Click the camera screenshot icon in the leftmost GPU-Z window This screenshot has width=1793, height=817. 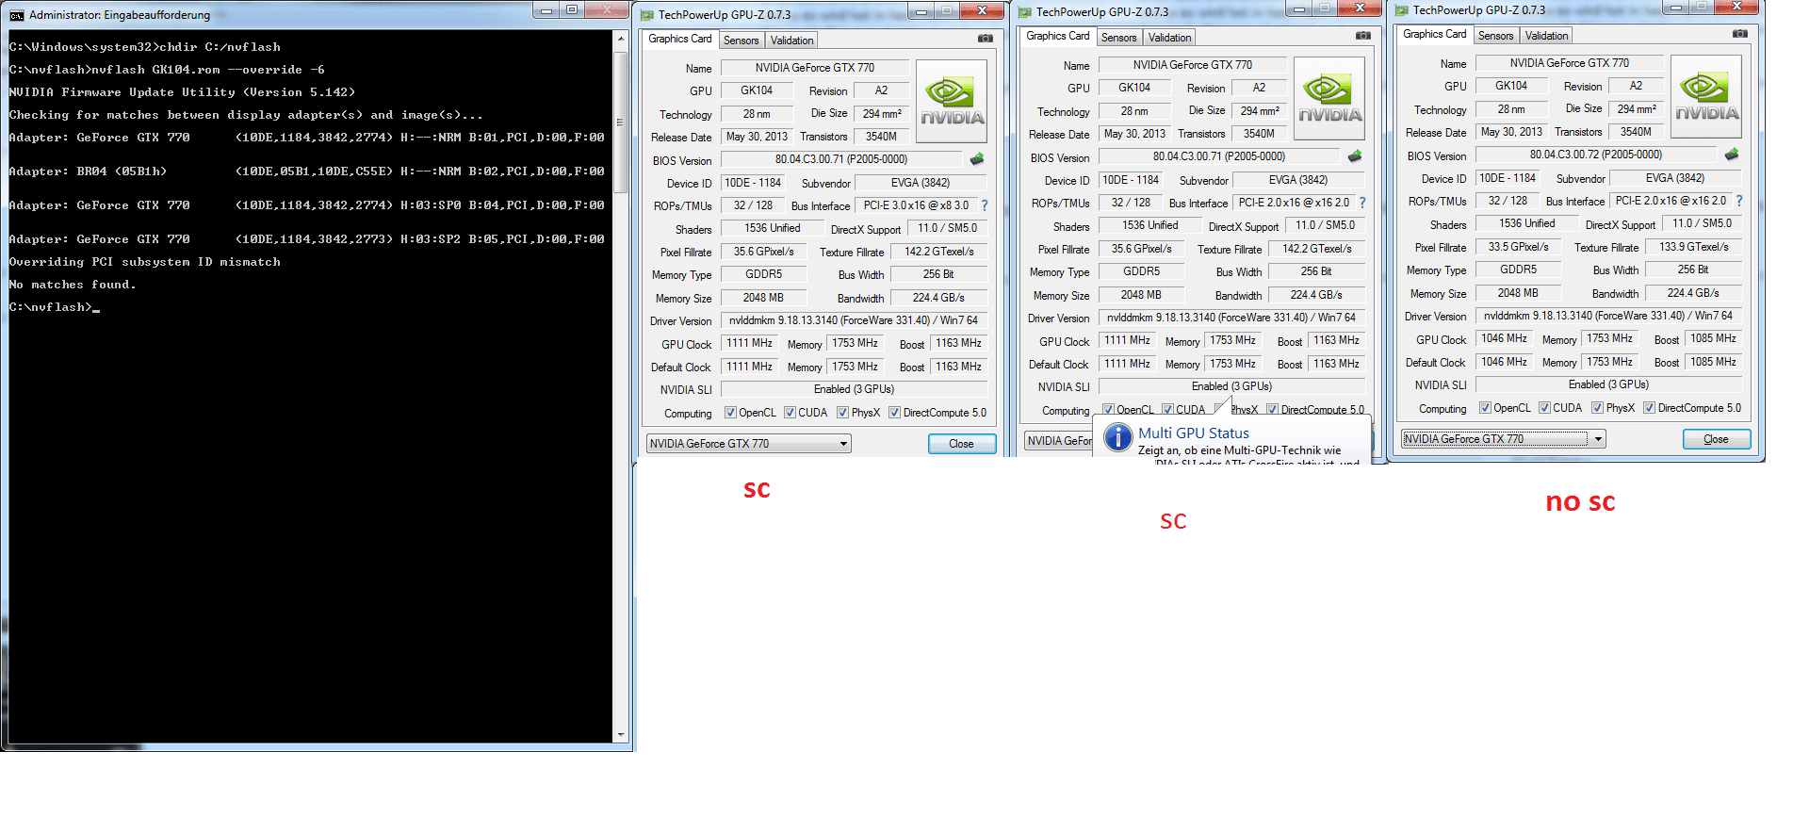click(985, 39)
